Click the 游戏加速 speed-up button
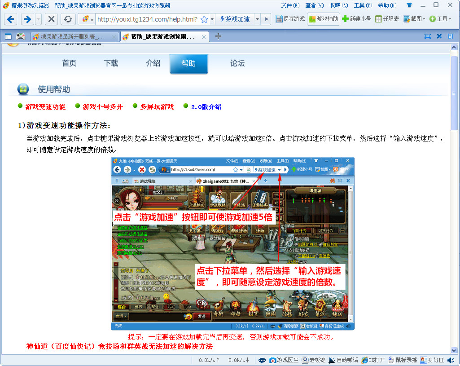The height and width of the screenshot is (366, 460). tap(235, 19)
